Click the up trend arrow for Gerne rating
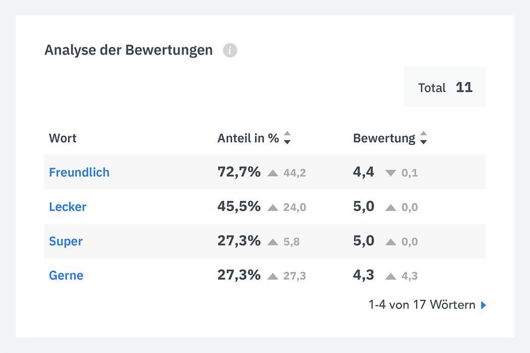 pos(390,276)
